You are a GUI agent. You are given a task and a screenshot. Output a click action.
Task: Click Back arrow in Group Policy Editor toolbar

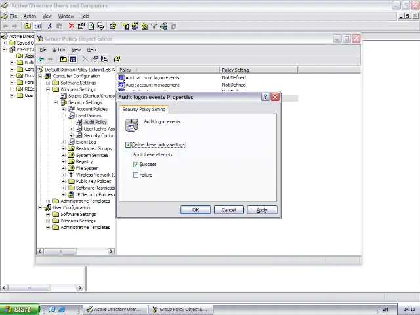click(41, 59)
